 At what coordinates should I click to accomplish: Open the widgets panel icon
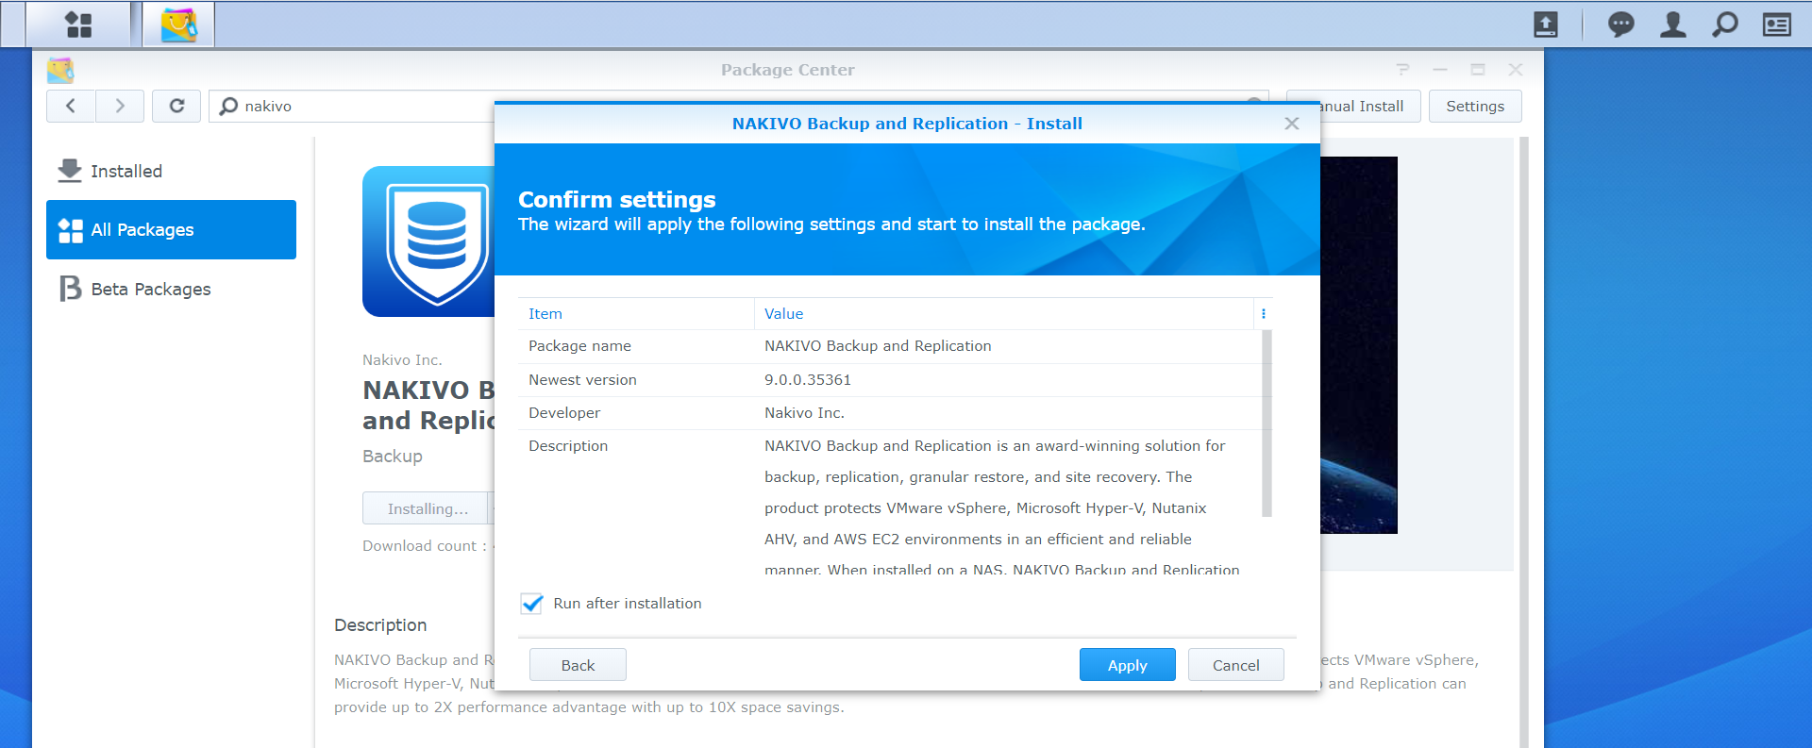tap(1776, 25)
